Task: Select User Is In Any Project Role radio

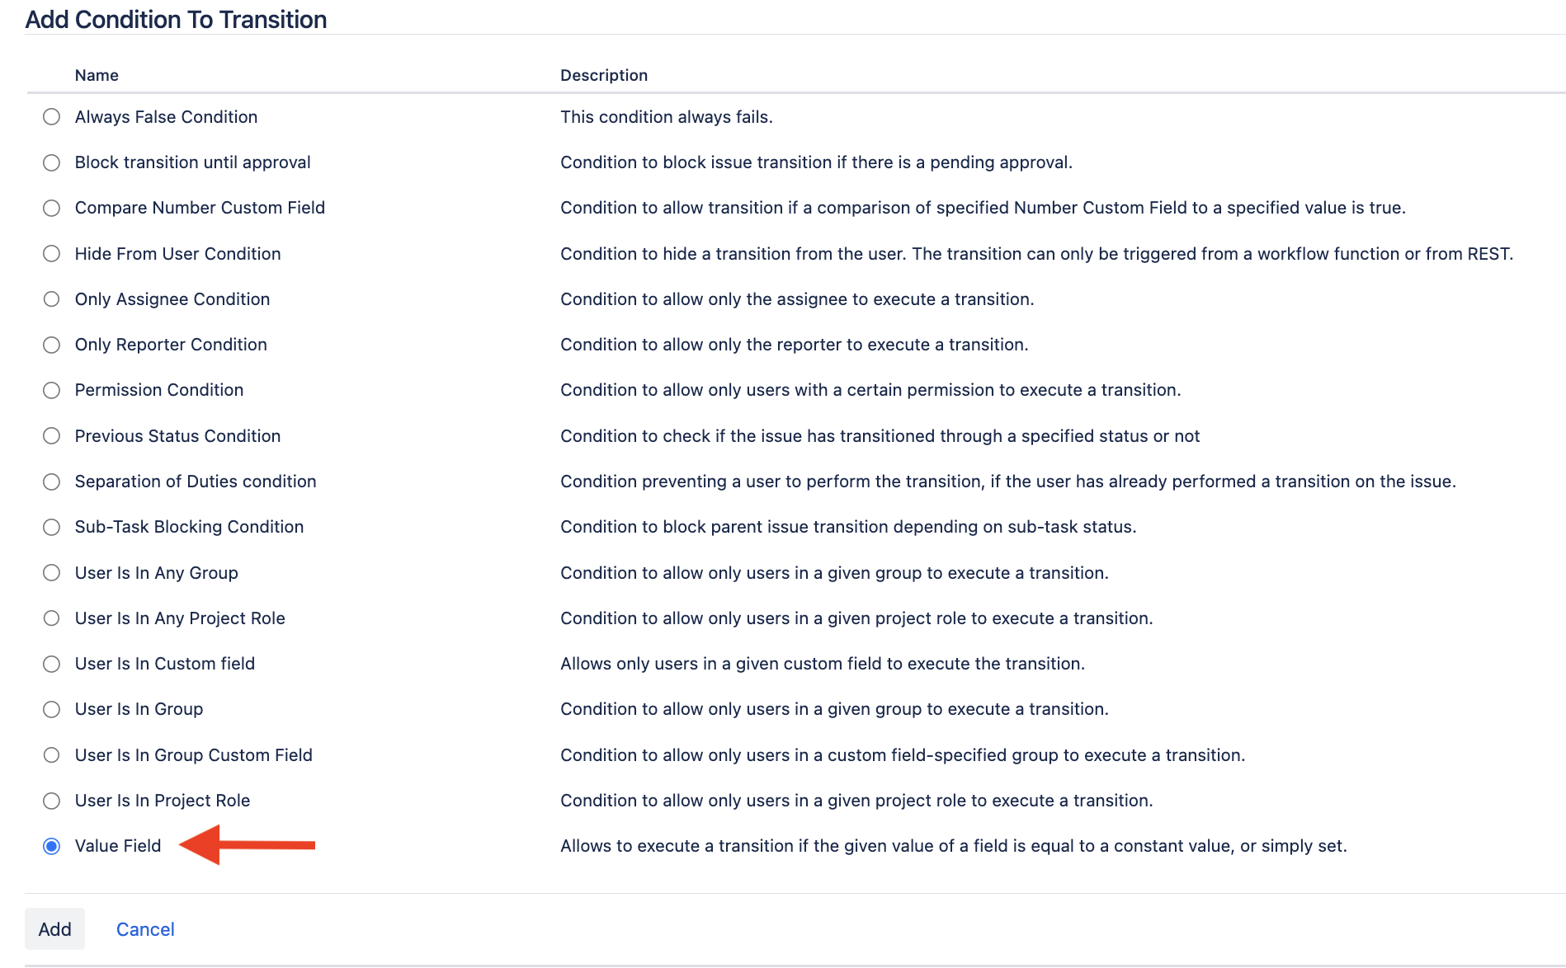Action: (51, 618)
